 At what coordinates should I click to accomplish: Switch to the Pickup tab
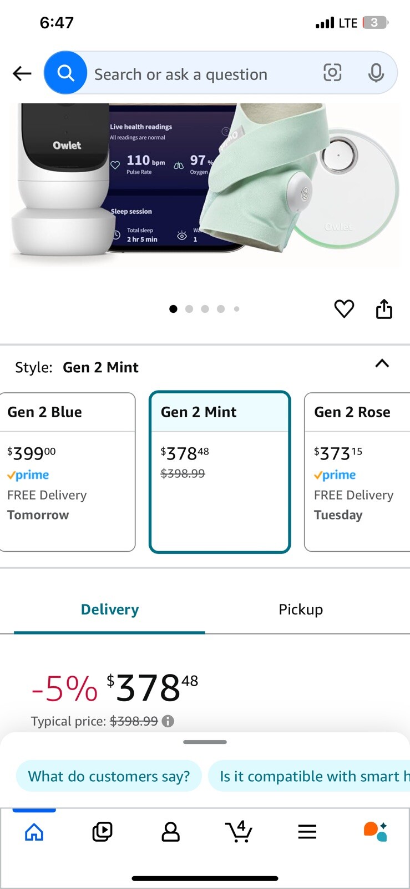[x=301, y=610]
